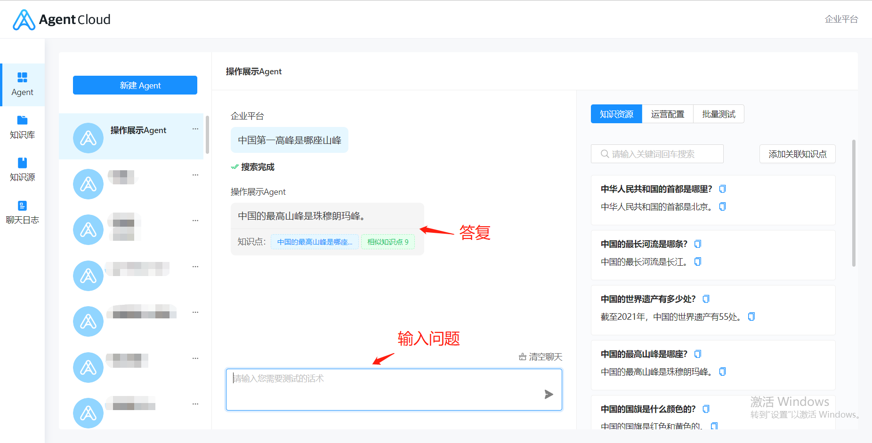Open more options for 操作展示Agent
Image resolution: width=872 pixels, height=443 pixels.
click(x=195, y=129)
